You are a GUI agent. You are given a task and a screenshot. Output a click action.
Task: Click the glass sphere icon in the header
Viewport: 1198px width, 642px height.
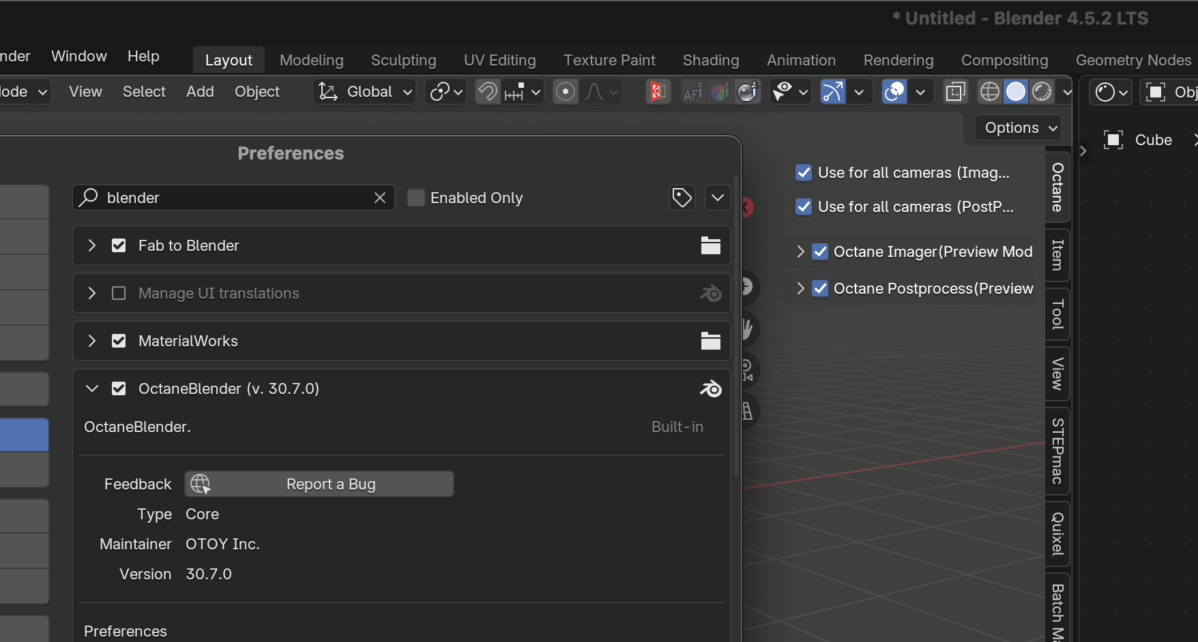tap(748, 91)
